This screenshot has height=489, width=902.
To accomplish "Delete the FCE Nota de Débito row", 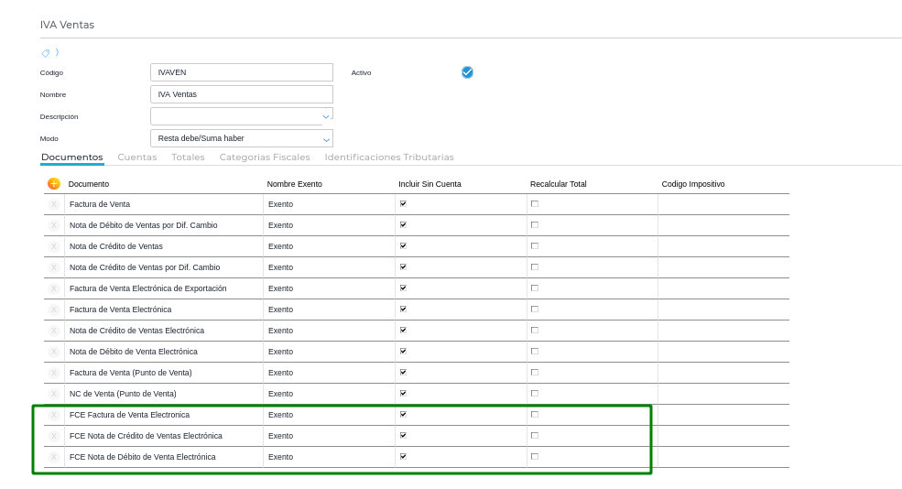I will [53, 457].
